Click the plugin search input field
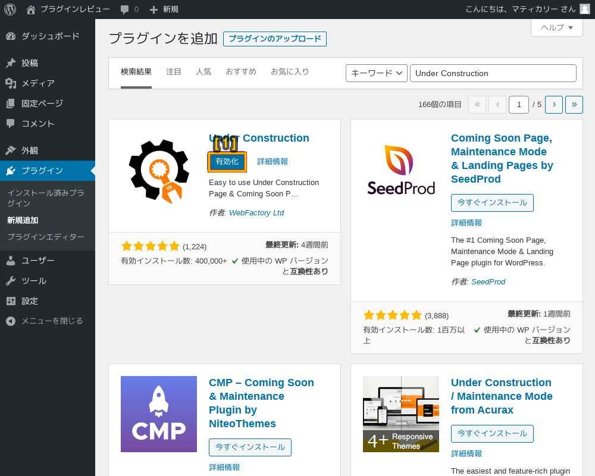The image size is (595, 476). point(493,73)
